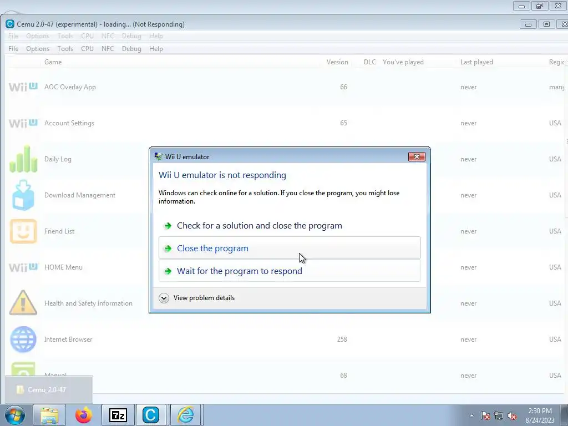This screenshot has height=426, width=568.
Task: Click the AOC Overlay App Wii U icon
Action: (23, 87)
